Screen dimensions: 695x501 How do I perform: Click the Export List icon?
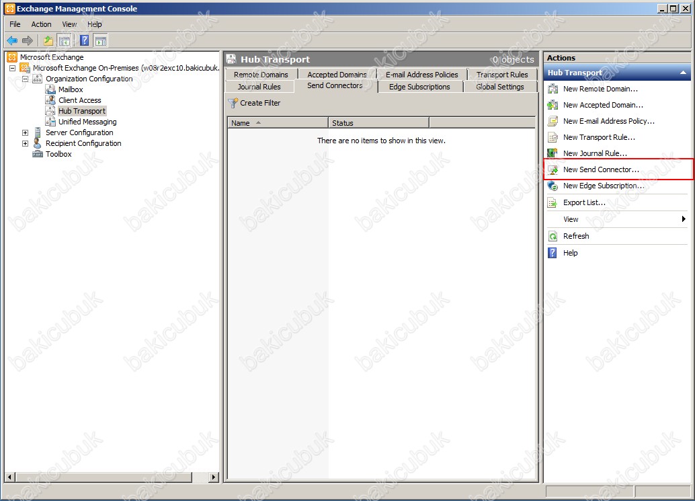[553, 202]
